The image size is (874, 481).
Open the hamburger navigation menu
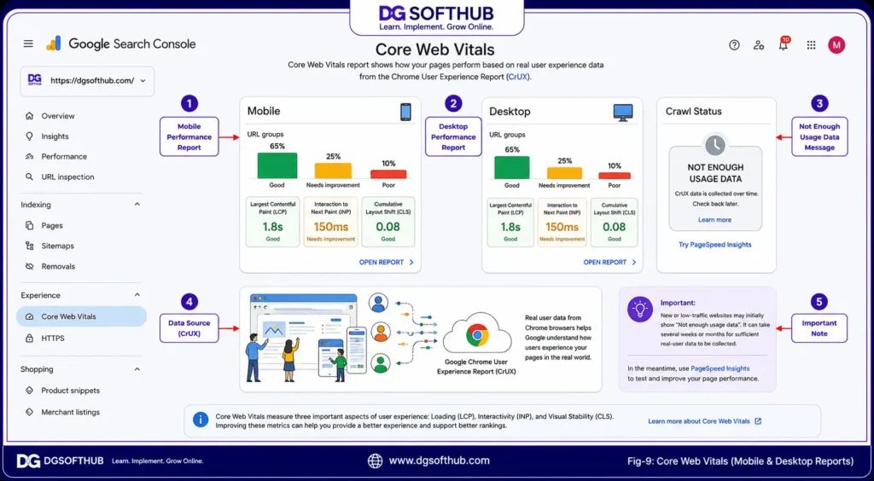click(28, 43)
